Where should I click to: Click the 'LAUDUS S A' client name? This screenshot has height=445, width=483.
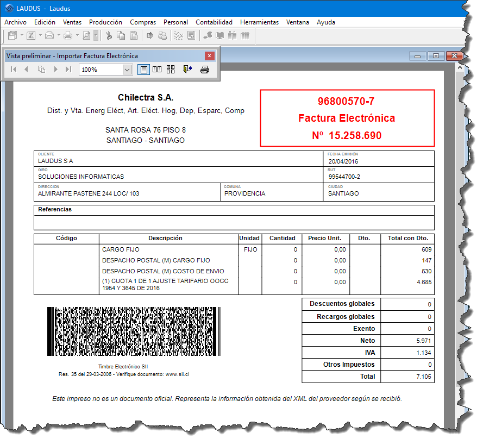click(55, 161)
